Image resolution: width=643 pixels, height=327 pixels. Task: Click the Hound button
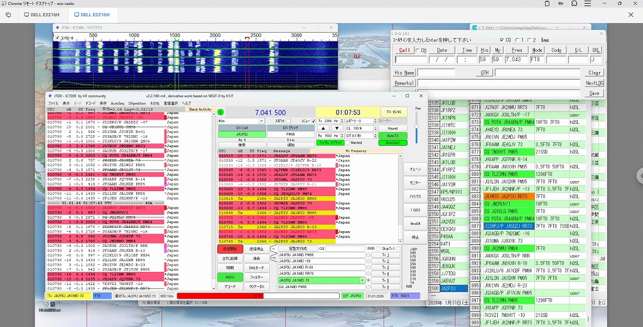coord(392,128)
